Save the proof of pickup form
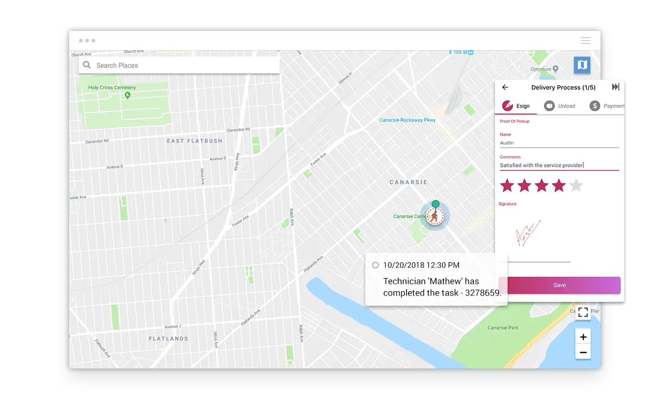Image resolution: width=661 pixels, height=396 pixels. pyautogui.click(x=559, y=285)
